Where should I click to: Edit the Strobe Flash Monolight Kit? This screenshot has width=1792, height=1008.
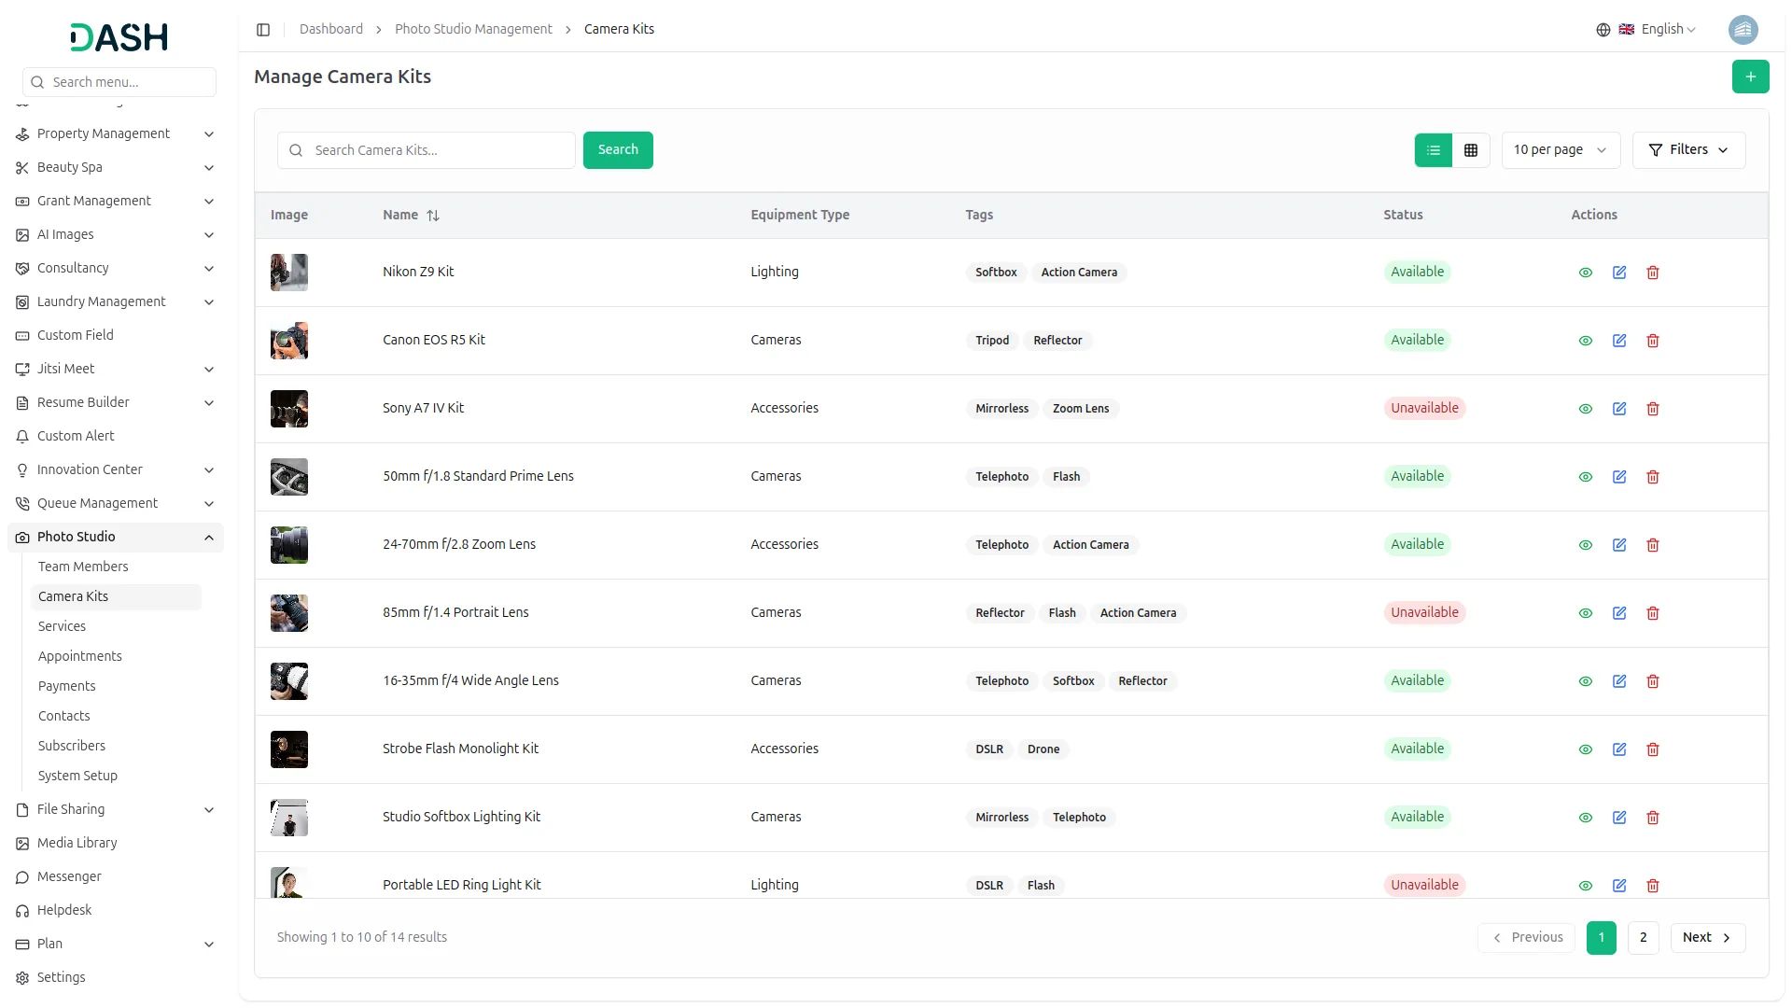(x=1619, y=749)
